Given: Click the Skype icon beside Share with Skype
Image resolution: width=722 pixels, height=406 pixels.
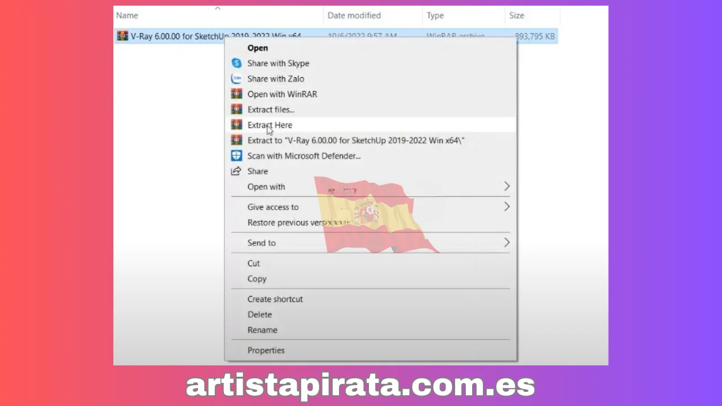Looking at the screenshot, I should pyautogui.click(x=236, y=63).
